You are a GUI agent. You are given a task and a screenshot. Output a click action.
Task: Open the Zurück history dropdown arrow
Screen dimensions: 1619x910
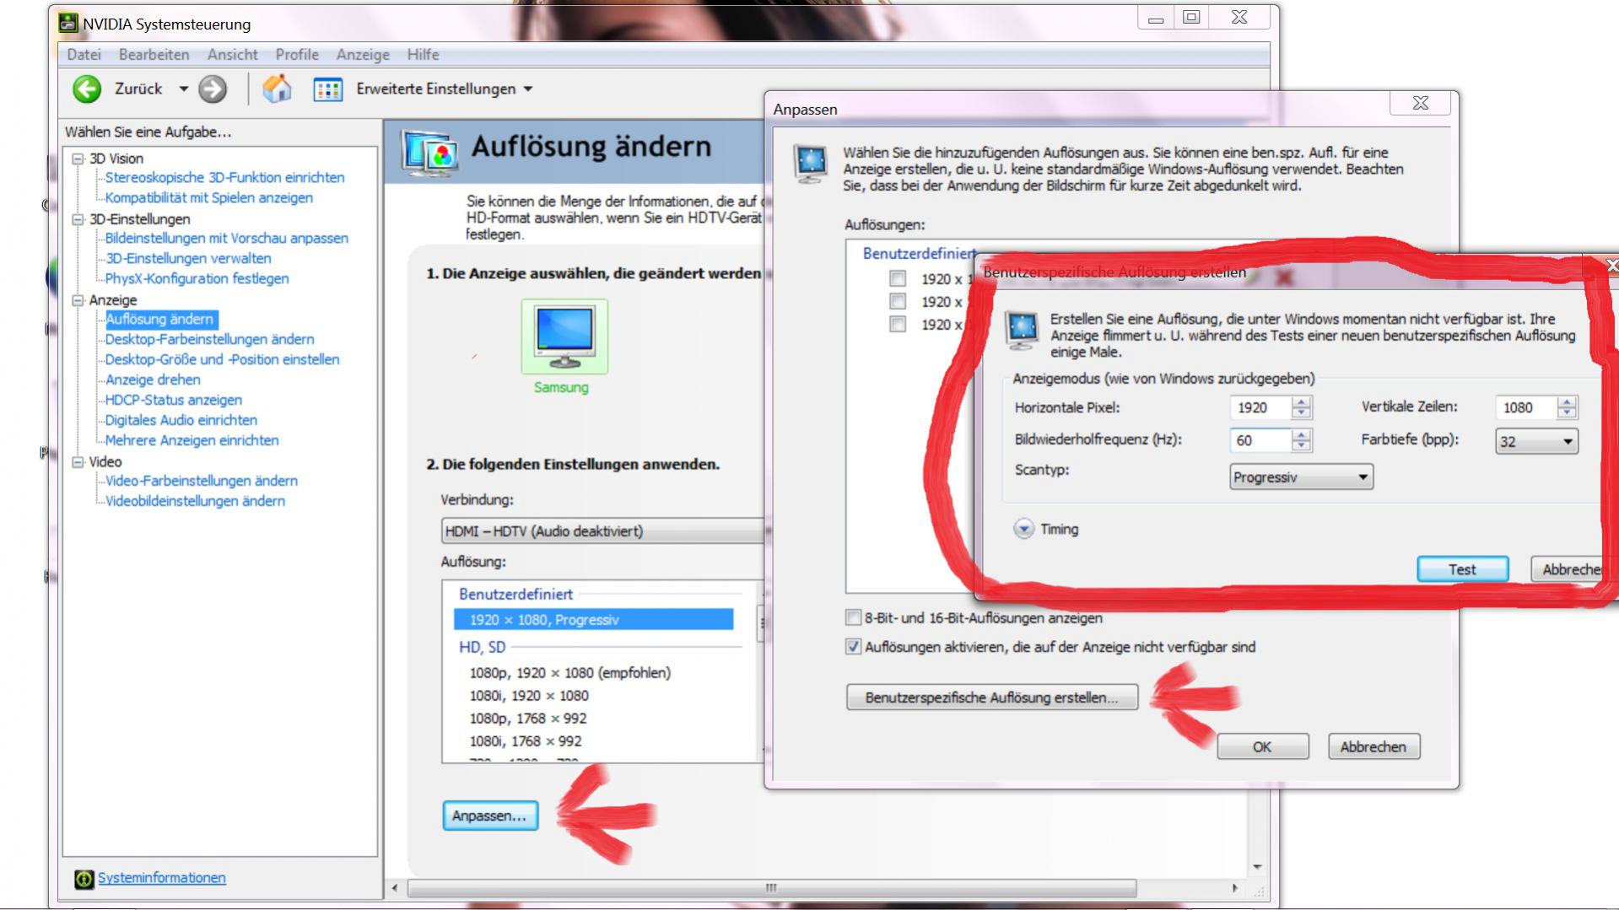tap(183, 89)
